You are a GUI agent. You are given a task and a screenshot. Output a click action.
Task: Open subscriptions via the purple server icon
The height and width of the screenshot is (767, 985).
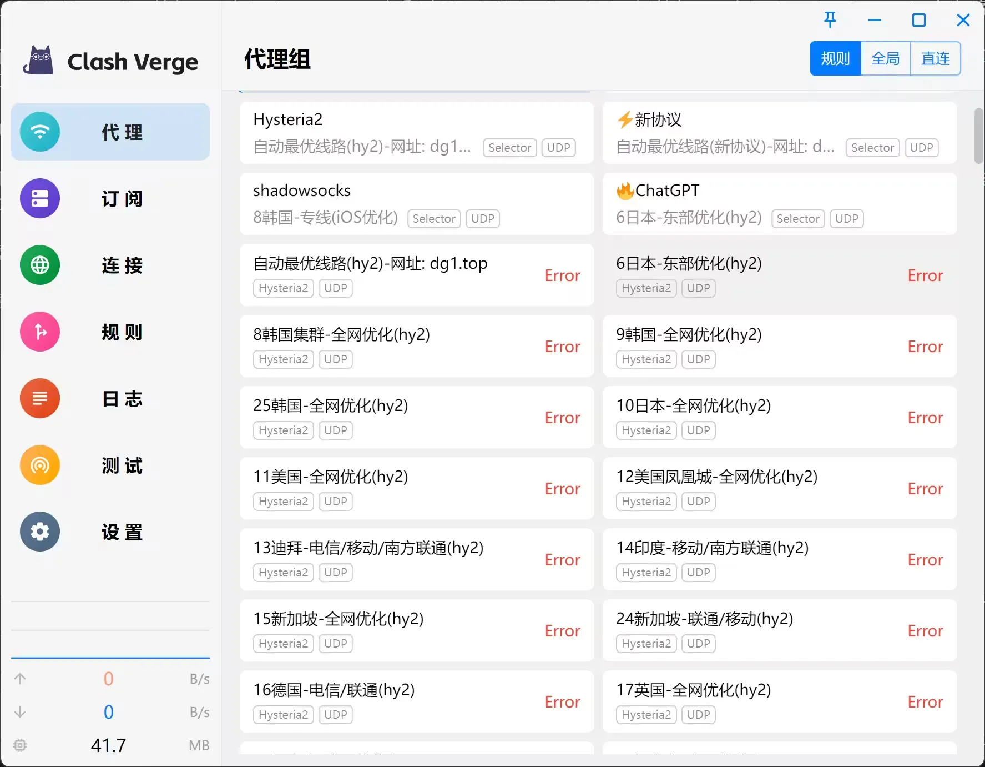pos(40,199)
